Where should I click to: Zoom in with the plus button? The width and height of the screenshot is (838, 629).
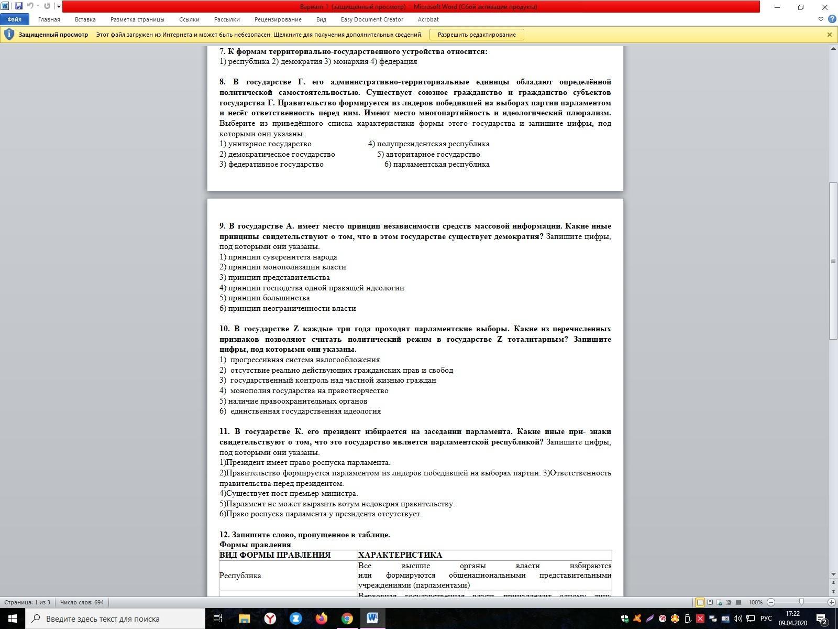[x=831, y=602]
